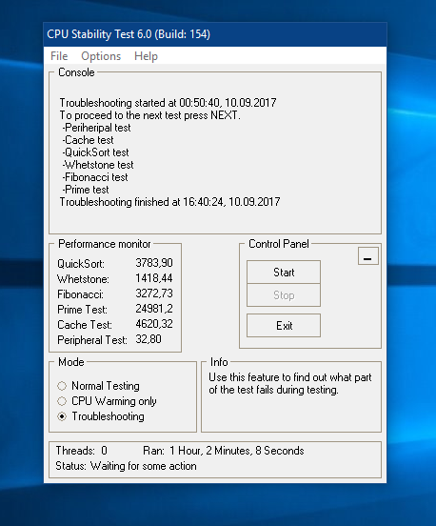The height and width of the screenshot is (526, 436).
Task: Click the 'Ran: 1 Hour, 2 Minutes' text
Action: pos(223,451)
